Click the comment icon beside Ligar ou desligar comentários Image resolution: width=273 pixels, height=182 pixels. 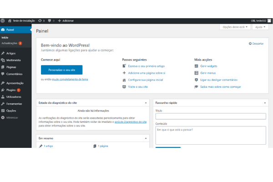196,80
